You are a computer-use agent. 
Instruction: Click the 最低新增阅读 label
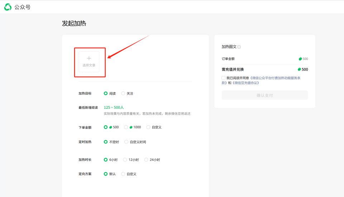(x=88, y=108)
